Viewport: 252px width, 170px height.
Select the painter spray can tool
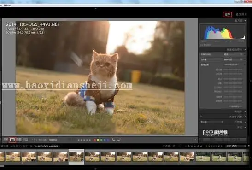pos(35,140)
